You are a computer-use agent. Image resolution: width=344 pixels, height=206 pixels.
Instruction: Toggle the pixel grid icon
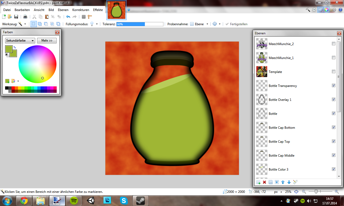(x=84, y=17)
